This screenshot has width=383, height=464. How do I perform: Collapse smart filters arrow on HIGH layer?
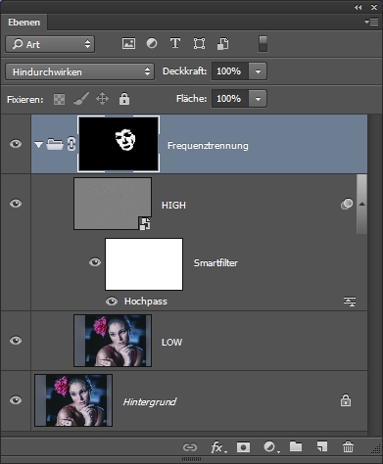click(x=361, y=204)
